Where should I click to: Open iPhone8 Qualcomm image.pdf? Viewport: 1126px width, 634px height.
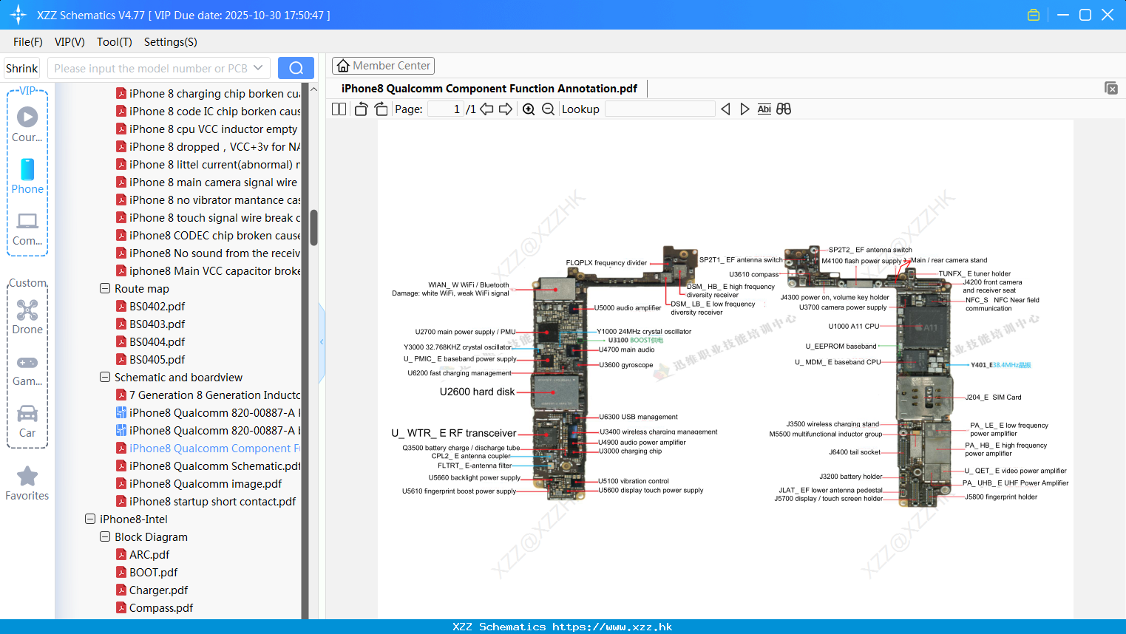tap(199, 483)
